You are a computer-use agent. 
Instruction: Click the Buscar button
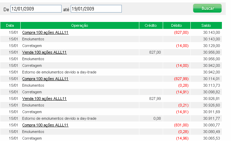pyautogui.click(x=207, y=8)
